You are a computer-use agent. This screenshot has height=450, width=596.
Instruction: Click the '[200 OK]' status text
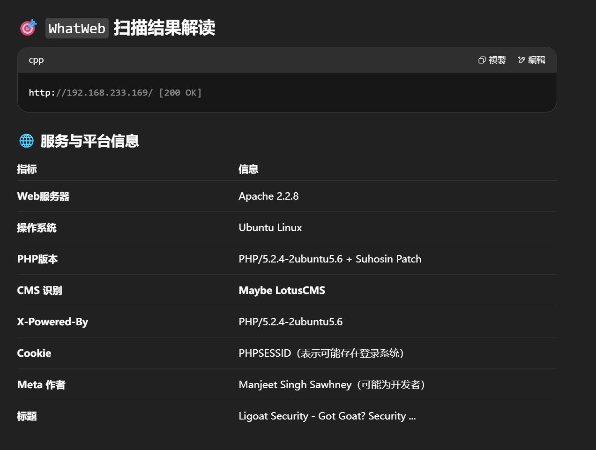pyautogui.click(x=180, y=92)
